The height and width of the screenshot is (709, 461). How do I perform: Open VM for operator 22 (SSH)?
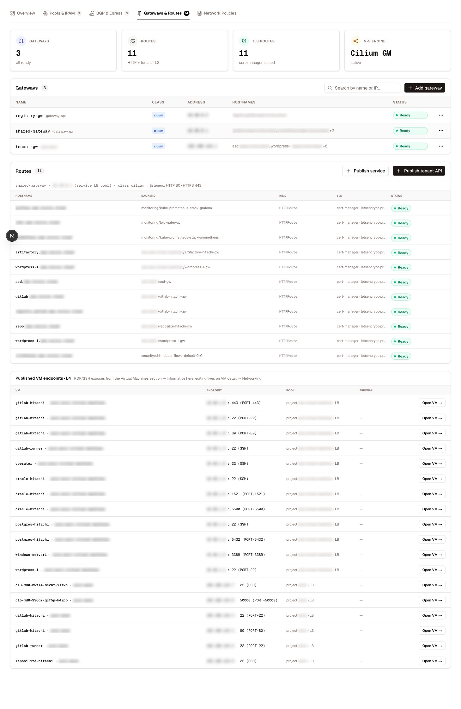432,463
